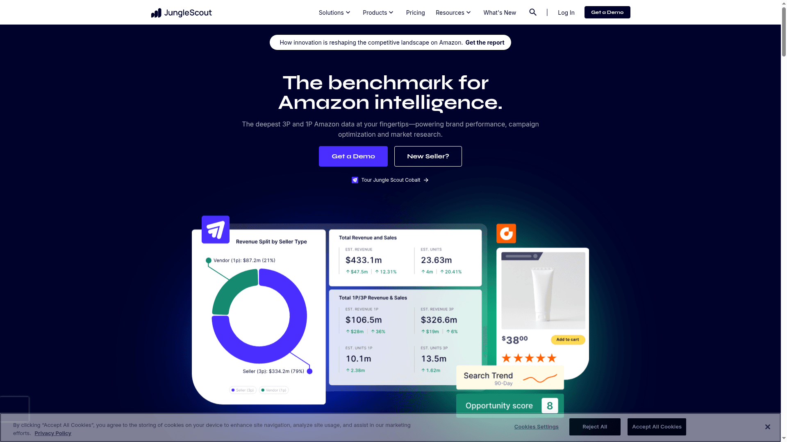Click a star in the five-star rating

(x=528, y=358)
